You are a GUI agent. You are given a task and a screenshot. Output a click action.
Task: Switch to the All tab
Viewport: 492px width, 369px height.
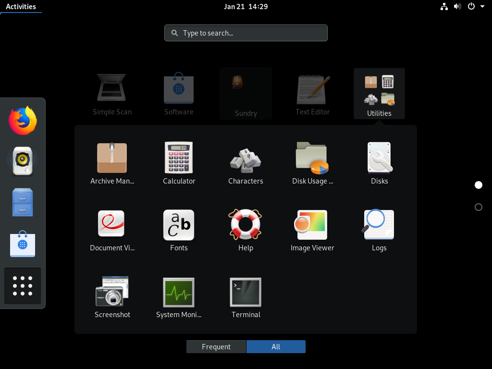(276, 347)
